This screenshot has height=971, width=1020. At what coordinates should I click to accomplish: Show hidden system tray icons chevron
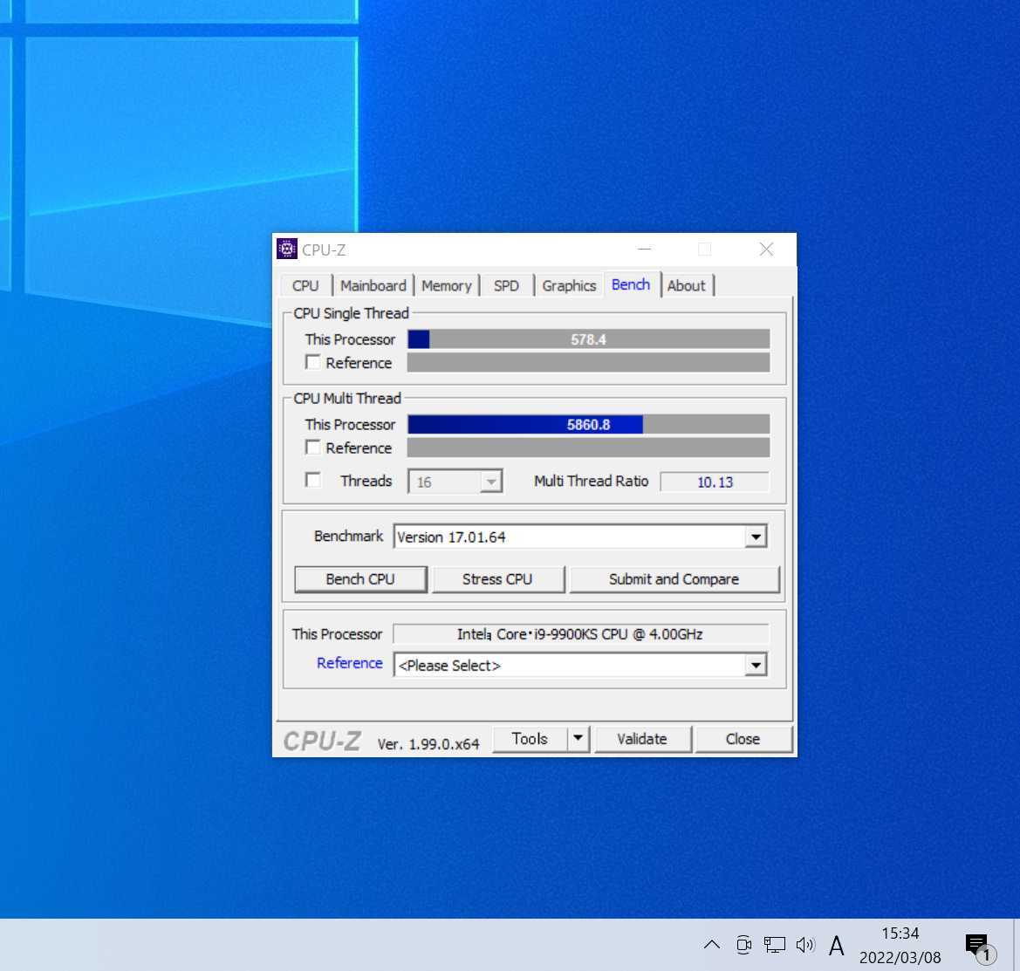[x=712, y=944]
